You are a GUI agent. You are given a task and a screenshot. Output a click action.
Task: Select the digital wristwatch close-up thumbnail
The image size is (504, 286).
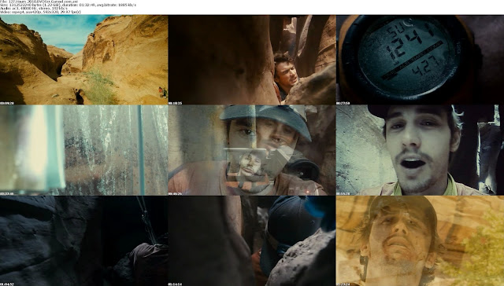tap(420, 60)
